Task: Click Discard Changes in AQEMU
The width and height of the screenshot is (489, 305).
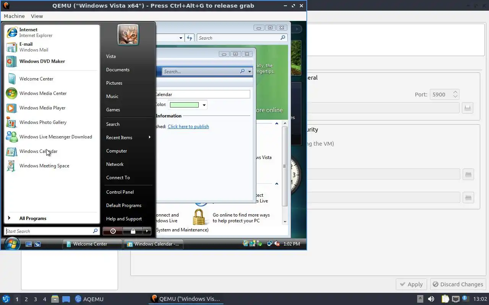Action: (x=458, y=284)
